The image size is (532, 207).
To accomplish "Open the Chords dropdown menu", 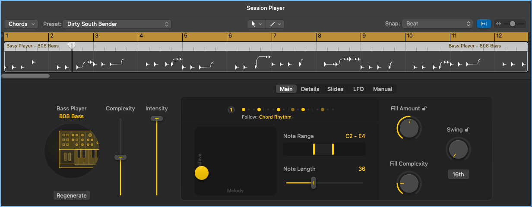I will (x=21, y=24).
